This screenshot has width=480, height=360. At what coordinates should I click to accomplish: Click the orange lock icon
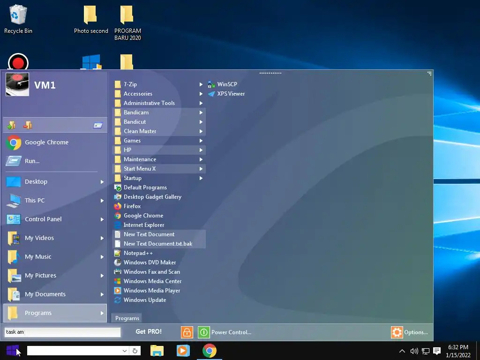click(x=187, y=332)
